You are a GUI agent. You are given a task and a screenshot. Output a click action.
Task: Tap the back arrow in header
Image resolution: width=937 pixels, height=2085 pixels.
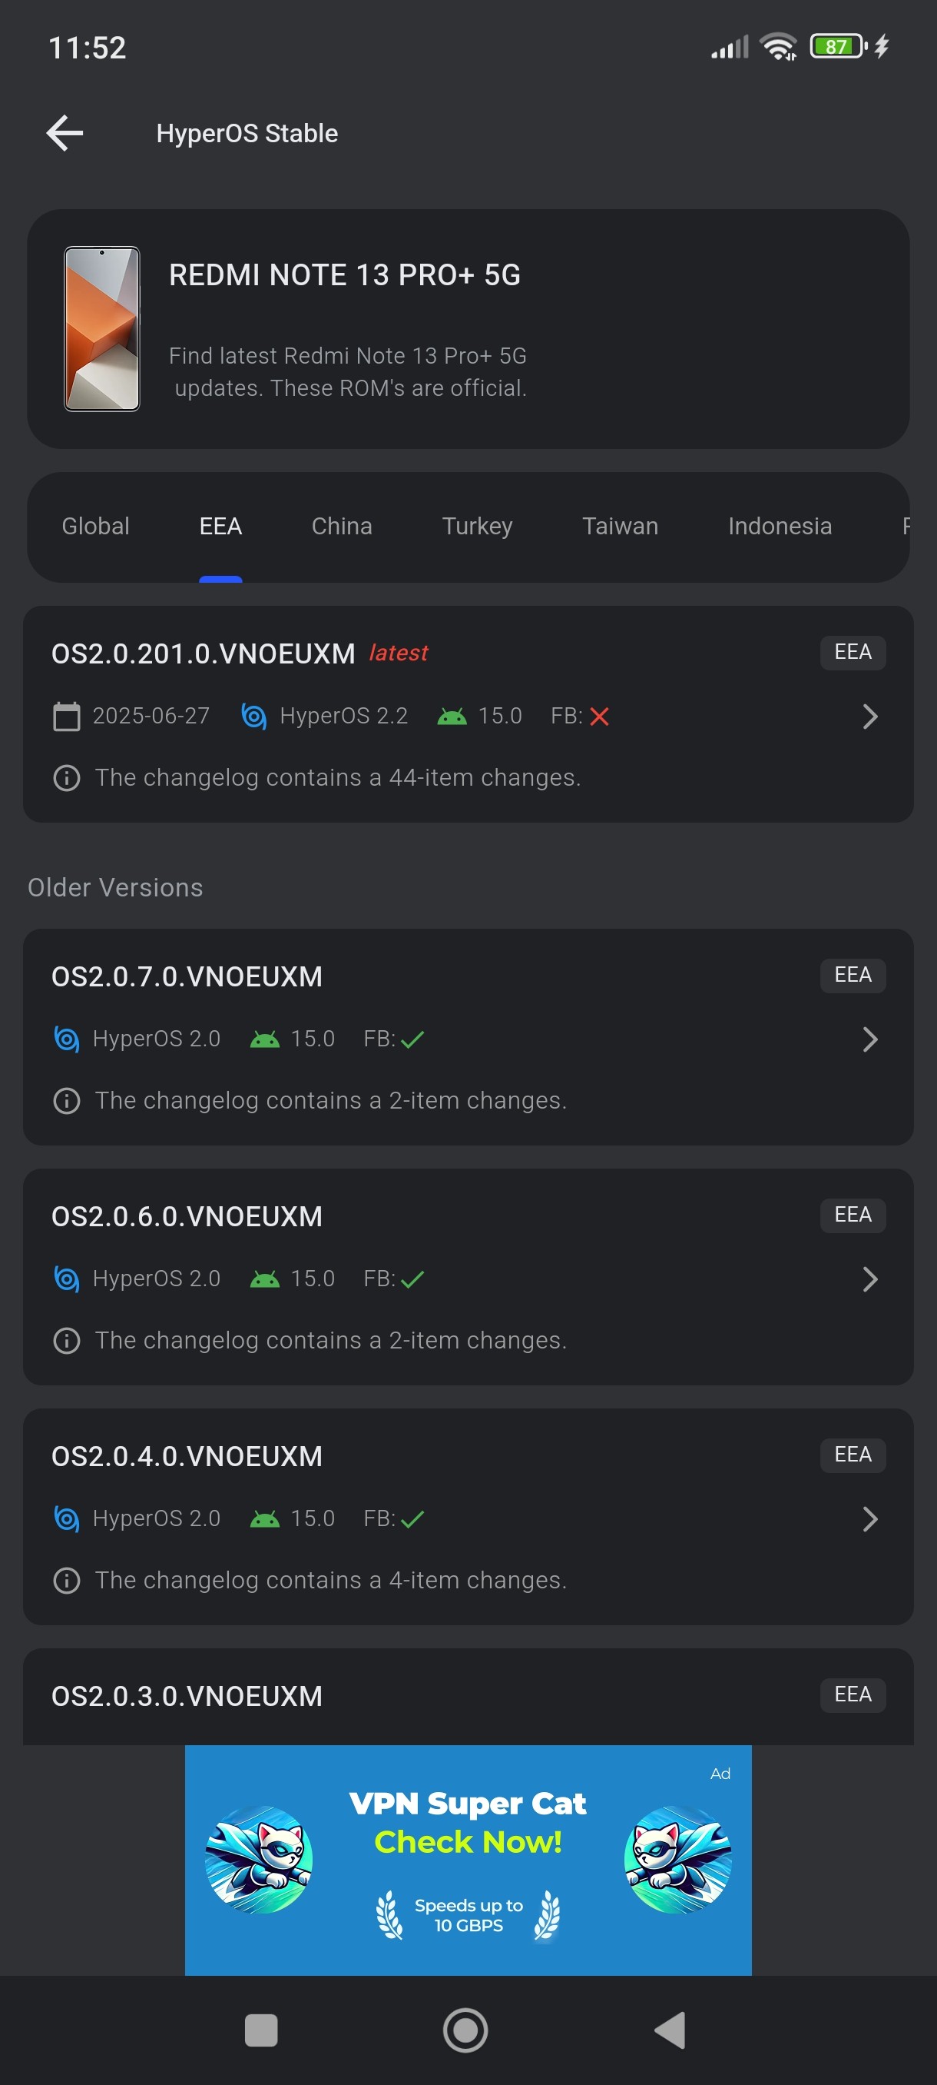tap(65, 134)
